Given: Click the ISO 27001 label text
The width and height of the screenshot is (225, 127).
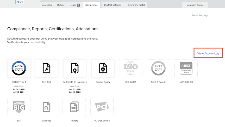Looking at the screenshot, I should point(130,82).
